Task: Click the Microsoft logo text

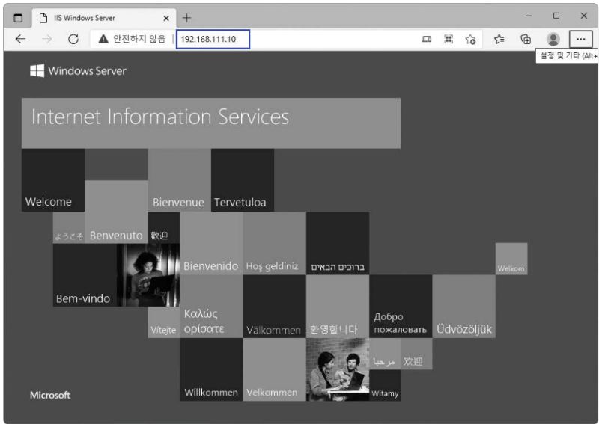Action: (50, 395)
